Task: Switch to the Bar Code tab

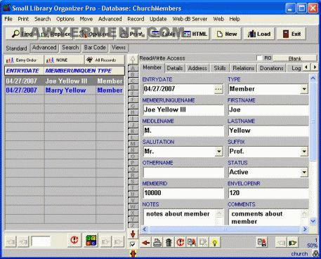Action: pos(95,48)
